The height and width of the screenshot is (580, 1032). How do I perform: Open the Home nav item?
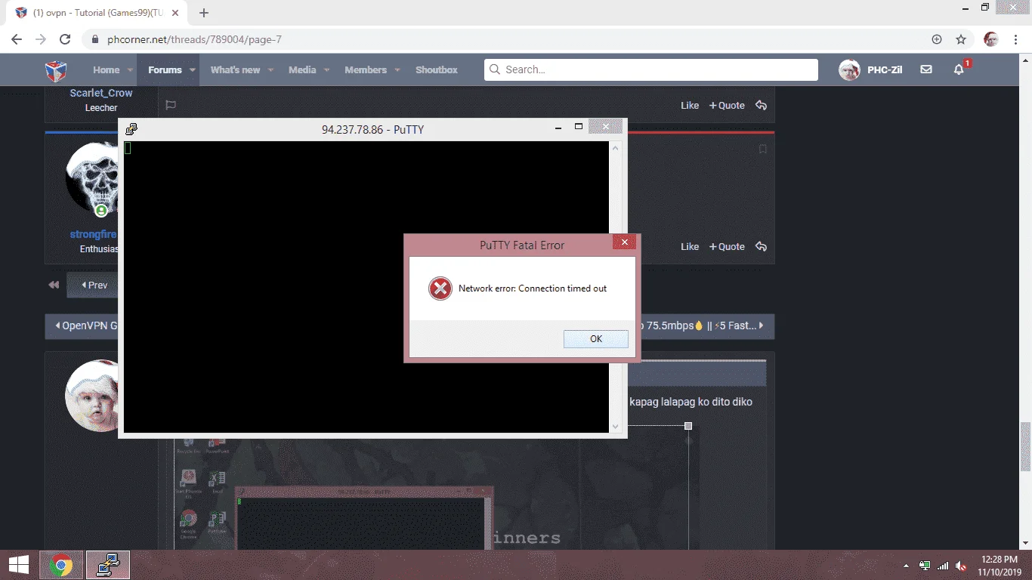coord(106,69)
